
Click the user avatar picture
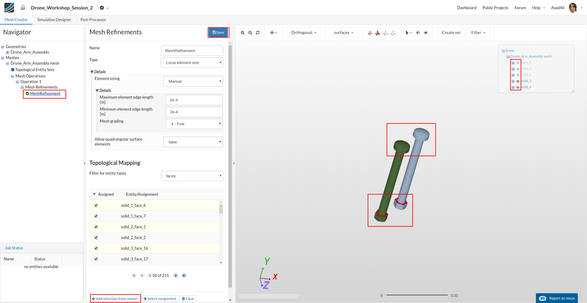573,8
